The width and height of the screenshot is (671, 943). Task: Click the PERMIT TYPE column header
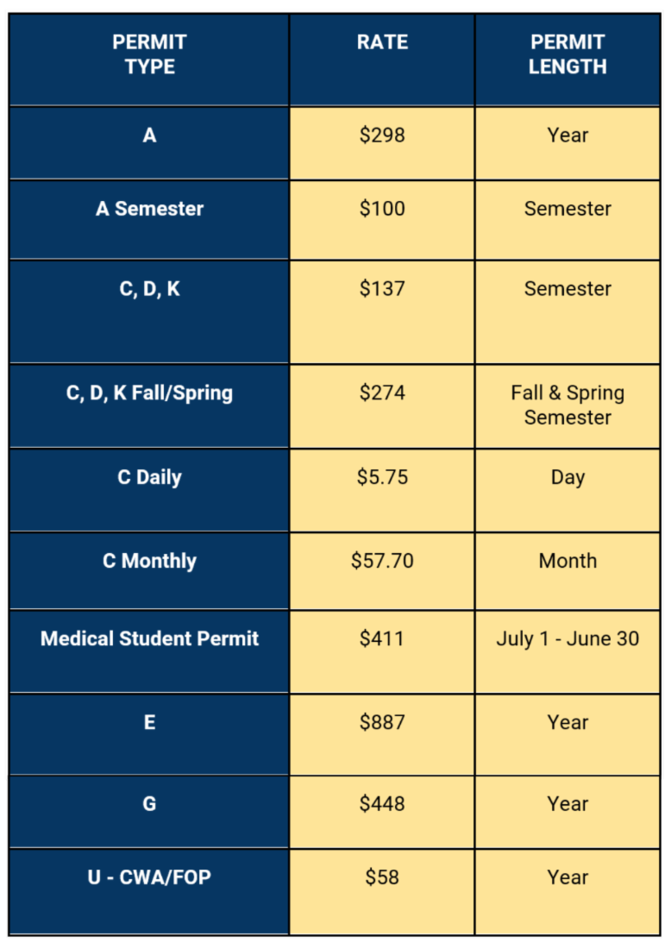click(x=149, y=54)
